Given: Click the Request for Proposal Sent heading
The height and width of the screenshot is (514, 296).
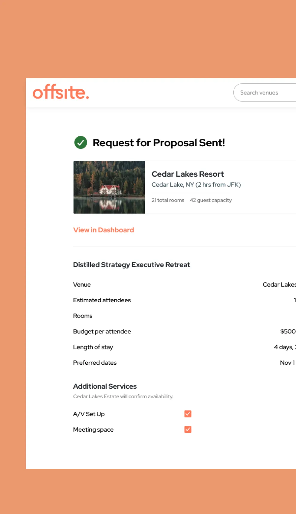Looking at the screenshot, I should [x=159, y=143].
